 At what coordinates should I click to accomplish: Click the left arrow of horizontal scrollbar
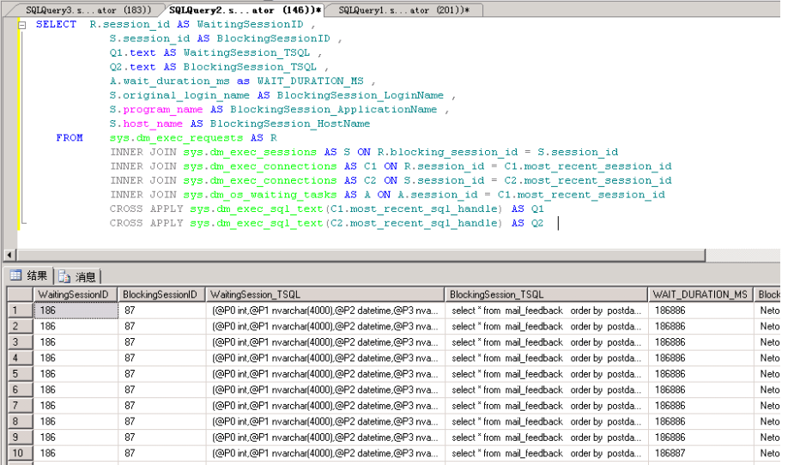pyautogui.click(x=9, y=255)
